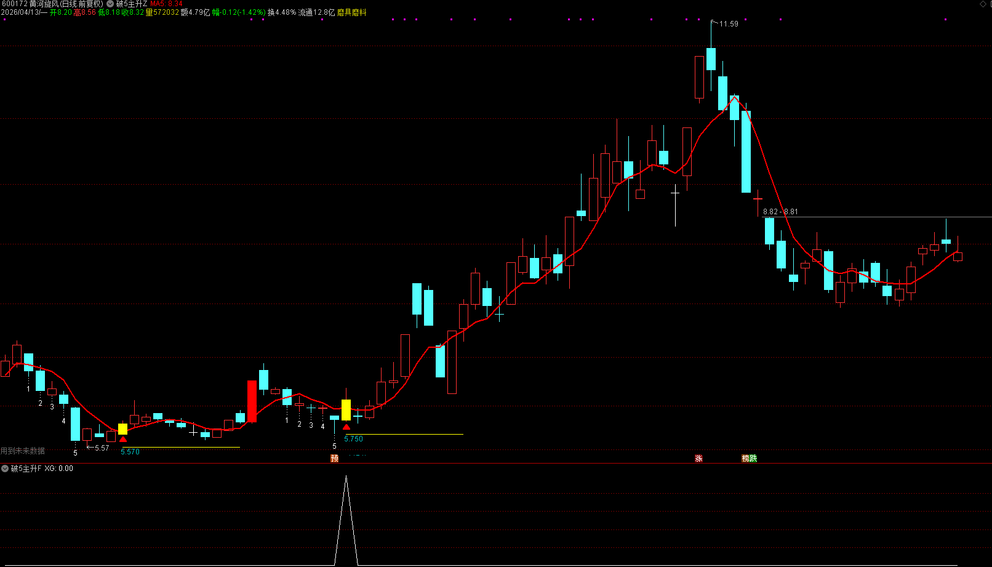
Task: Click the diamond icon at top right
Action: [x=983, y=4]
